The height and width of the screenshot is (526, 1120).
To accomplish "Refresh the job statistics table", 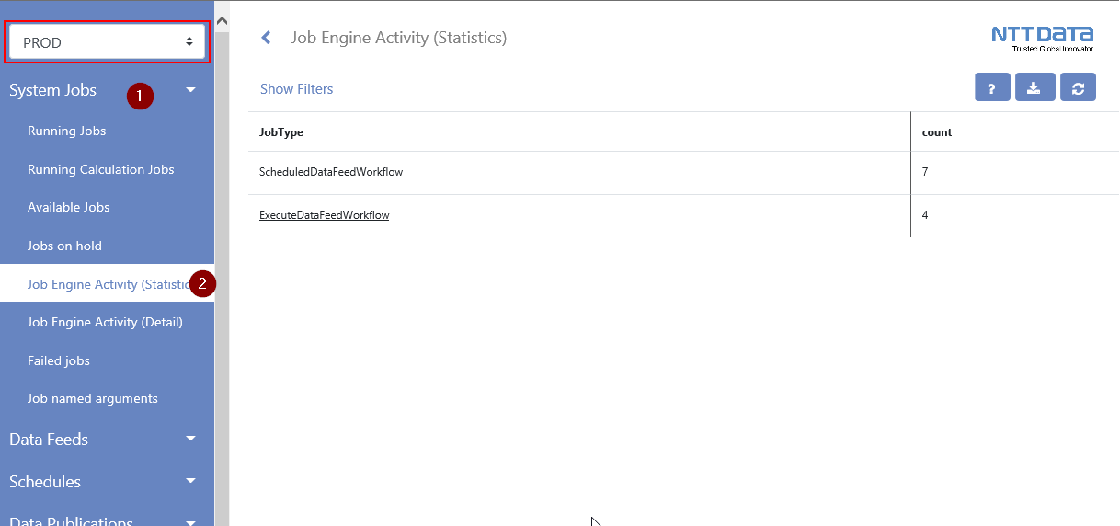I will coord(1078,88).
